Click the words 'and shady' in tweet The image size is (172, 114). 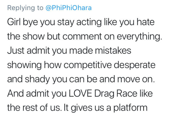28,80
